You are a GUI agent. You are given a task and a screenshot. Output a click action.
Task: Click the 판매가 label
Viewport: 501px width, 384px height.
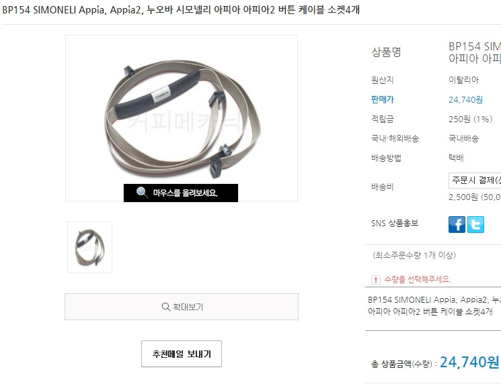[383, 100]
